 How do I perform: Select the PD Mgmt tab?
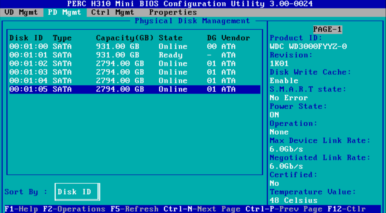coord(65,12)
